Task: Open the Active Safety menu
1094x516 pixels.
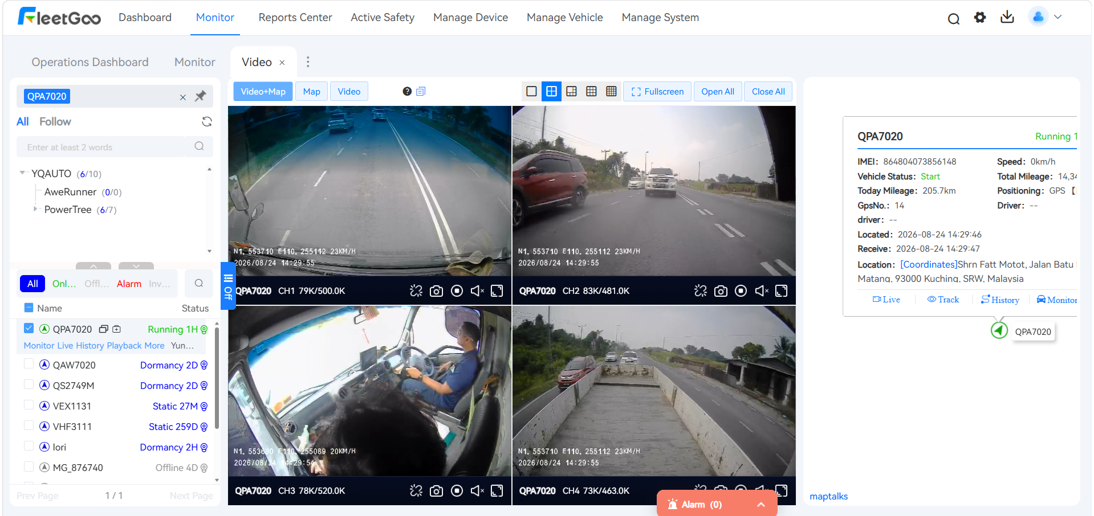Action: [383, 18]
